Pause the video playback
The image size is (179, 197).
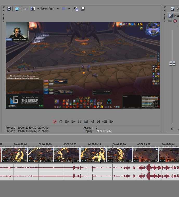[x=80, y=122]
